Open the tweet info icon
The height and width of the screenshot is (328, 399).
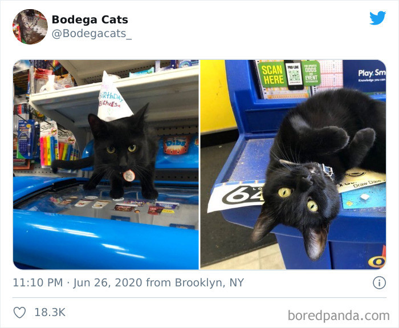(380, 283)
